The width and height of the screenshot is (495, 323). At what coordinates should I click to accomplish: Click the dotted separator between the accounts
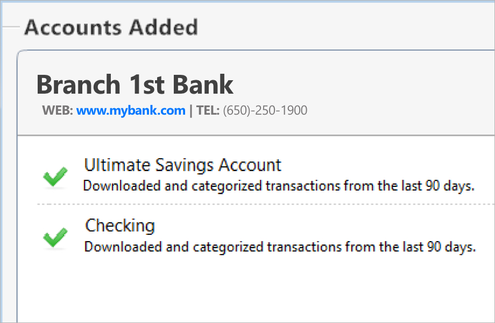(x=264, y=205)
